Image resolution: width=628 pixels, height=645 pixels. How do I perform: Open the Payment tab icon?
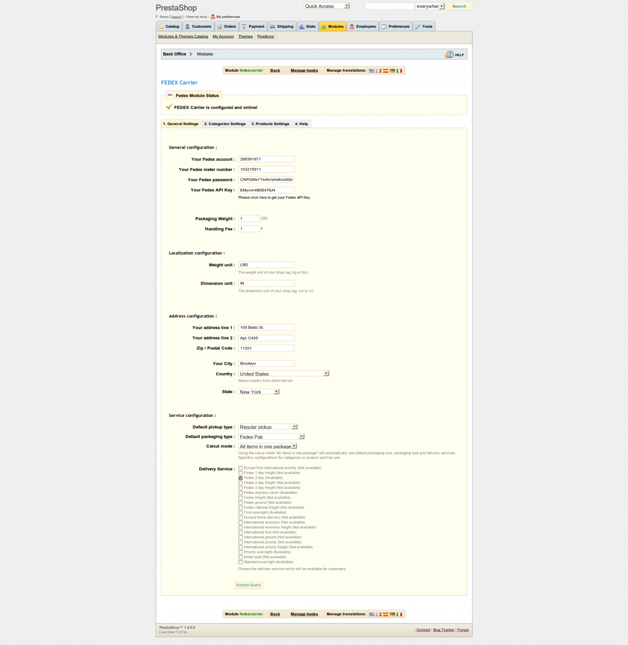(244, 27)
